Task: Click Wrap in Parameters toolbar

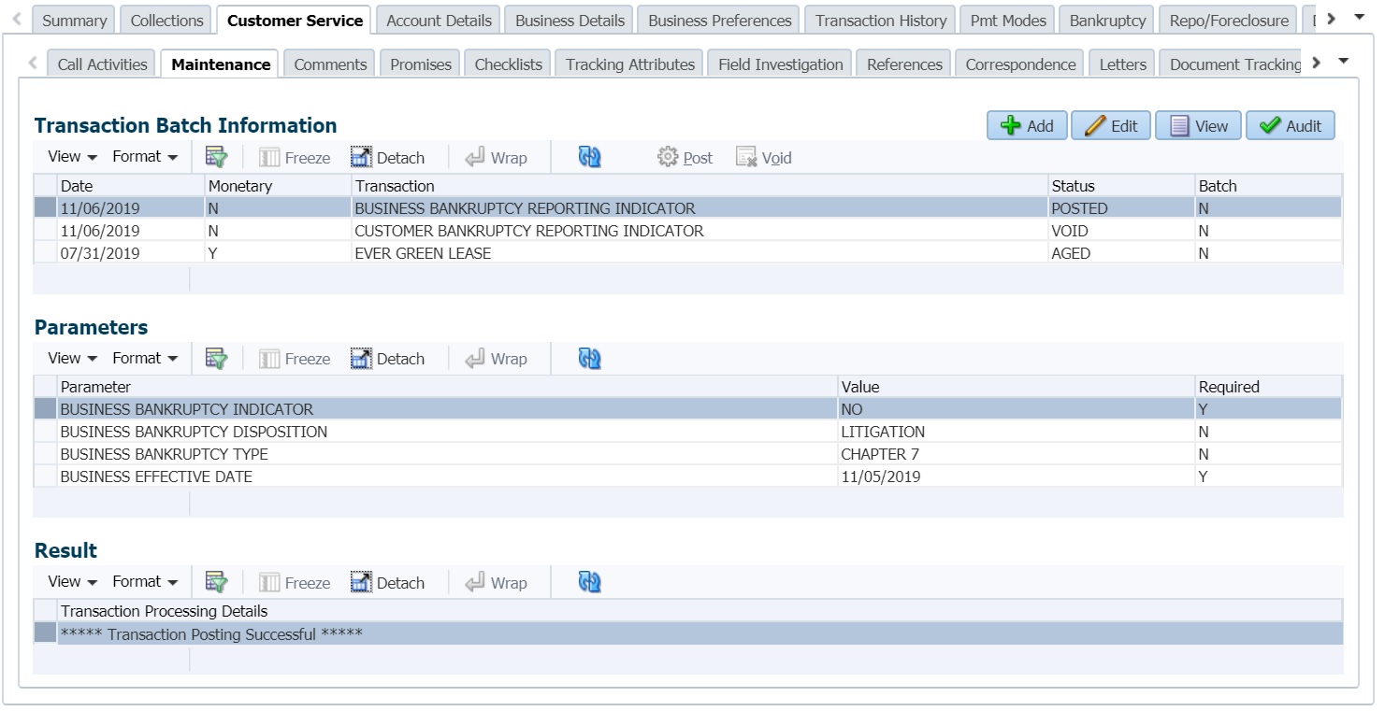Action: (x=497, y=359)
